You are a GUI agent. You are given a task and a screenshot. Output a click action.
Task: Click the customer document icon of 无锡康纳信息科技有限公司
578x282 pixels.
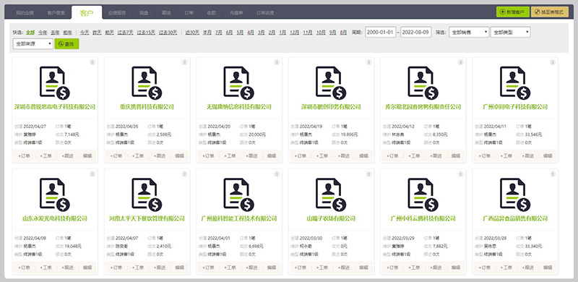click(239, 83)
